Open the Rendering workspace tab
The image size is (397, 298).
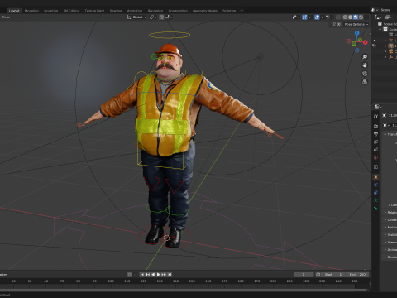point(155,11)
